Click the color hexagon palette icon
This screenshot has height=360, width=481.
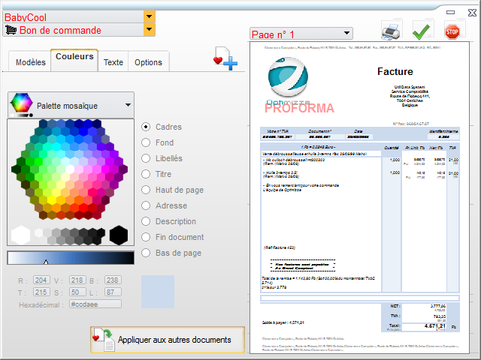22,104
